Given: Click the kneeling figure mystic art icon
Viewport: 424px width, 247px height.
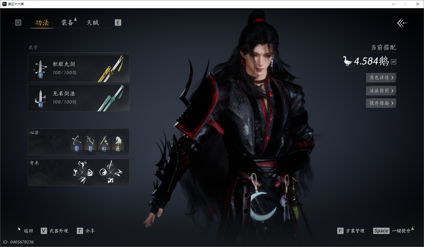Looking at the screenshot, I should [75, 172].
